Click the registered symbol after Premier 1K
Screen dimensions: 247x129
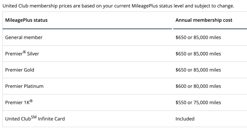(x=31, y=101)
